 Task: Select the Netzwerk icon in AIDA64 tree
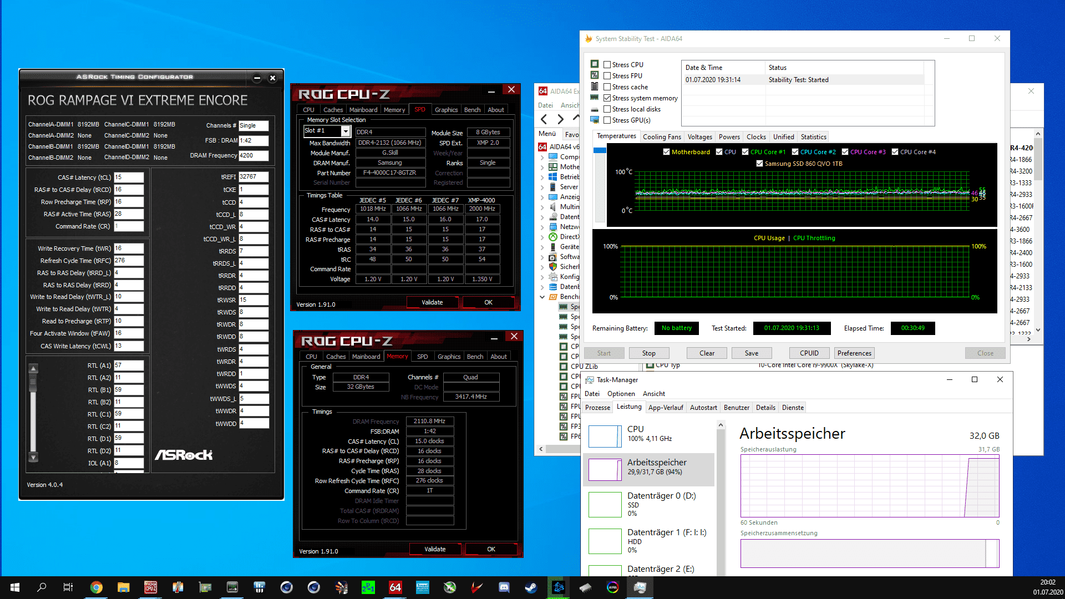pyautogui.click(x=553, y=227)
